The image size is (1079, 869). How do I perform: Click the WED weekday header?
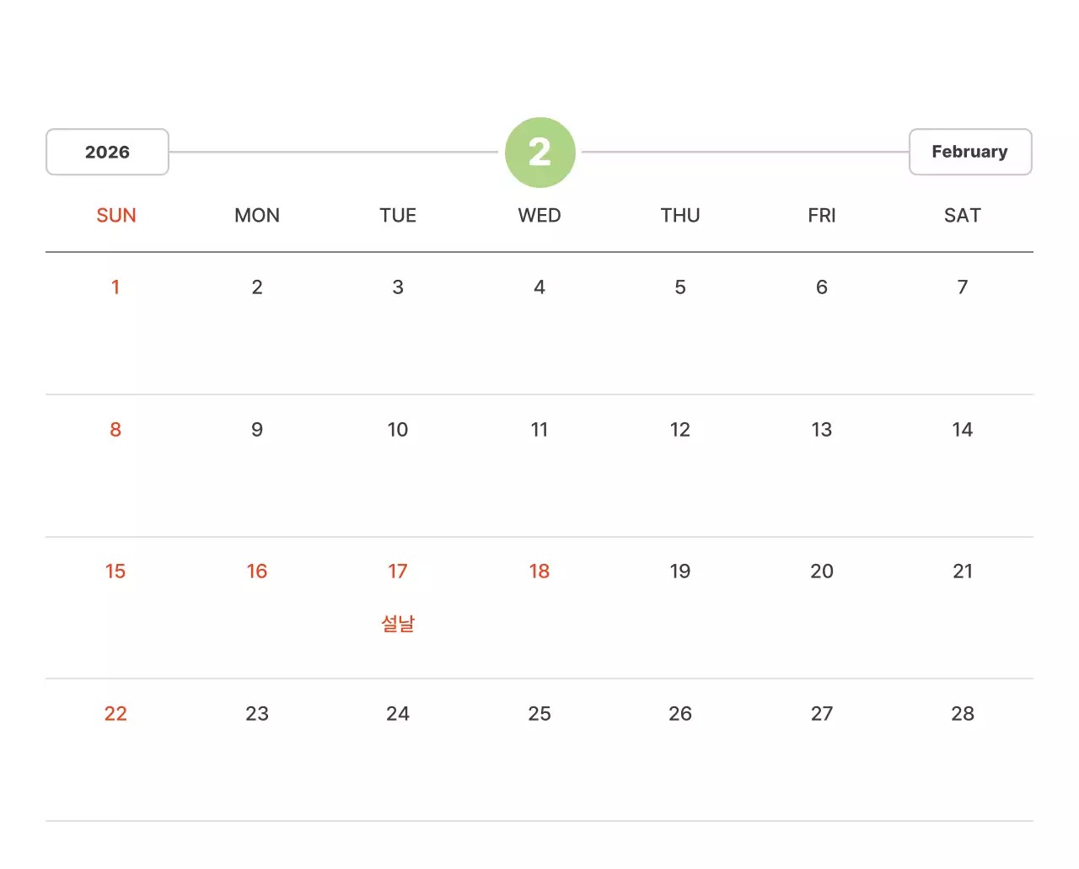[x=539, y=216]
